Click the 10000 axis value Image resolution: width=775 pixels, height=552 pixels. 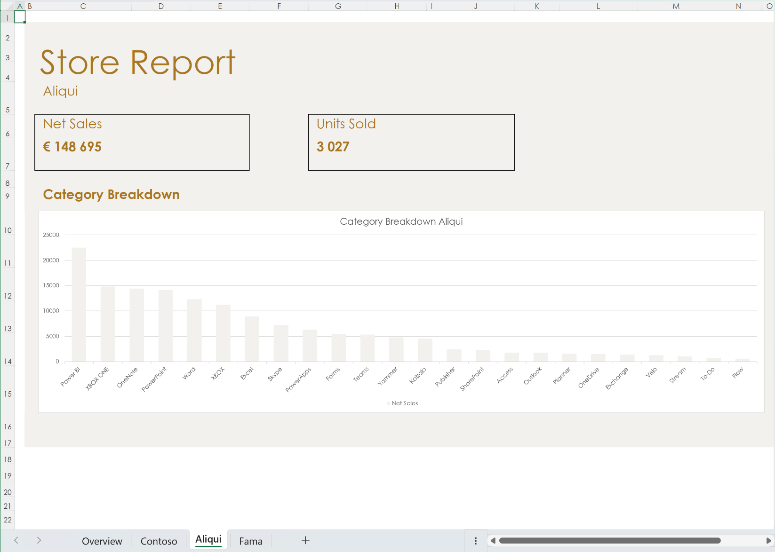click(x=51, y=311)
